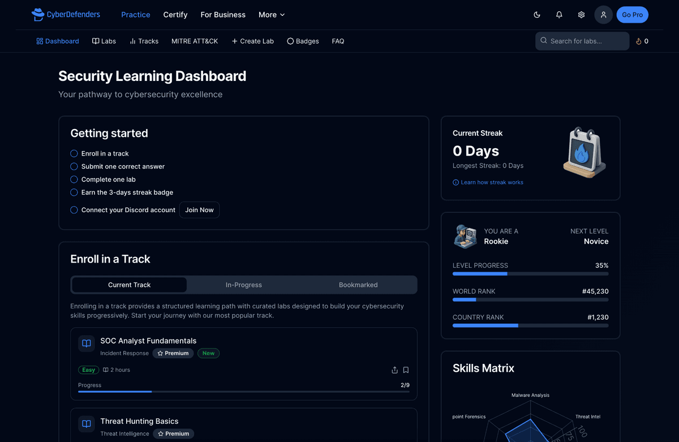Click the Threat Intel chart label

(588, 417)
